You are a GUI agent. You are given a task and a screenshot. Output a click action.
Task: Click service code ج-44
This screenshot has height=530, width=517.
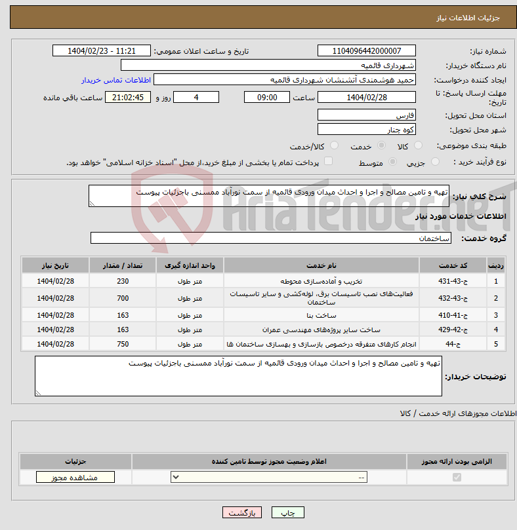point(453,344)
